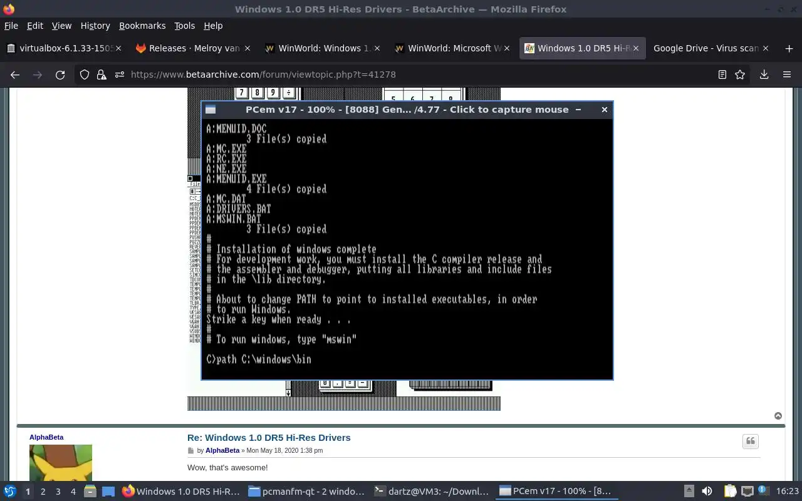802x501 pixels.
Task: Open the Help menu
Action: 213,26
